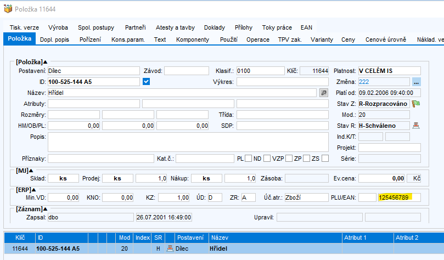Screen dimensions: 444x260
Task: Open the Cenové úrovně tab
Action: pos(386,39)
